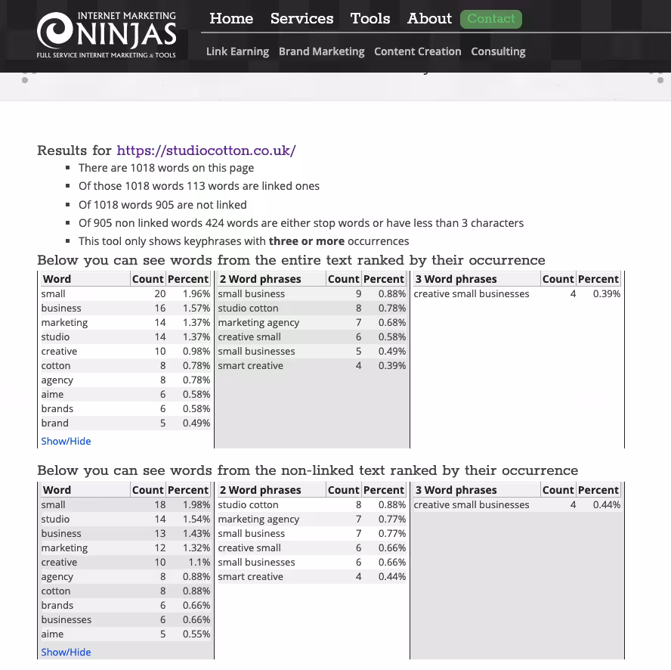
Task: Open the About menu item
Action: click(x=429, y=18)
